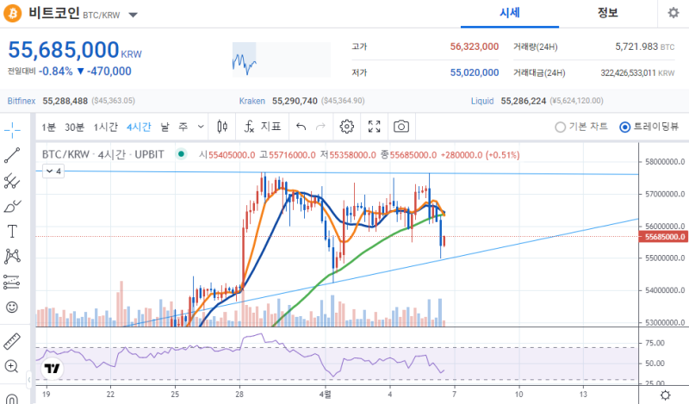Switch to the 시세 tab
Screen dimensions: 689x404
(510, 13)
